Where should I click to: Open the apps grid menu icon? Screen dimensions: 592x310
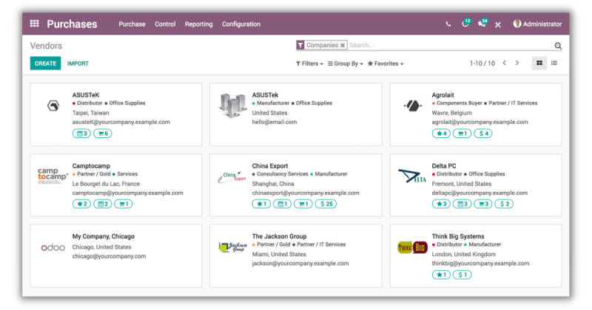click(x=34, y=24)
